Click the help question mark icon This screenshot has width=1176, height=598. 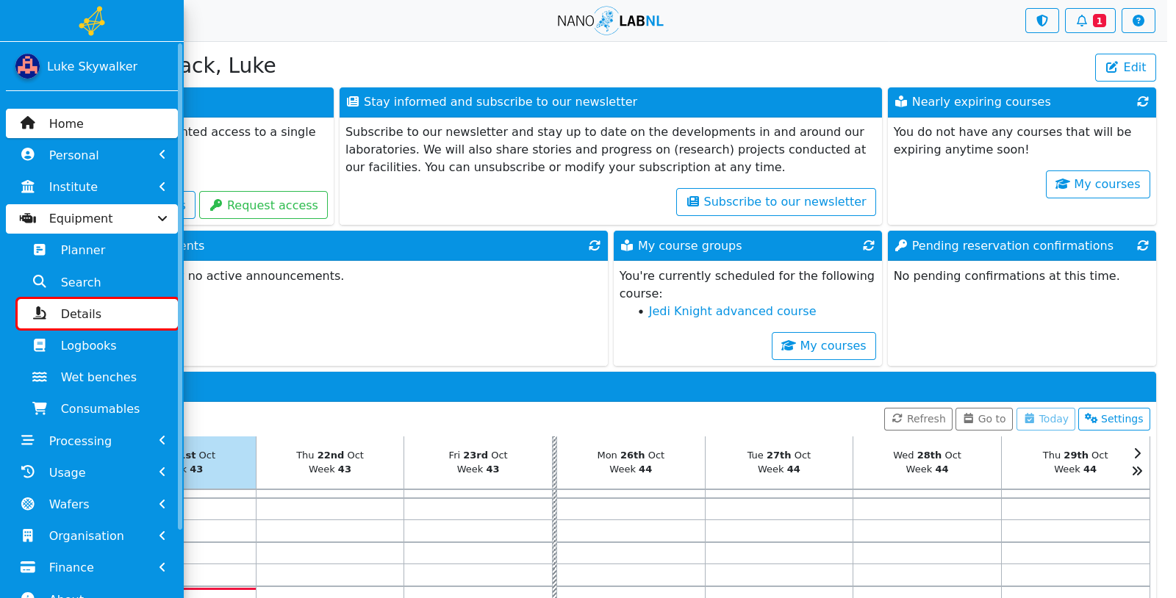(x=1138, y=21)
